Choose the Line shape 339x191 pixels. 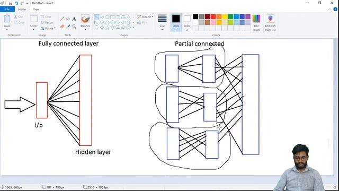[96, 17]
